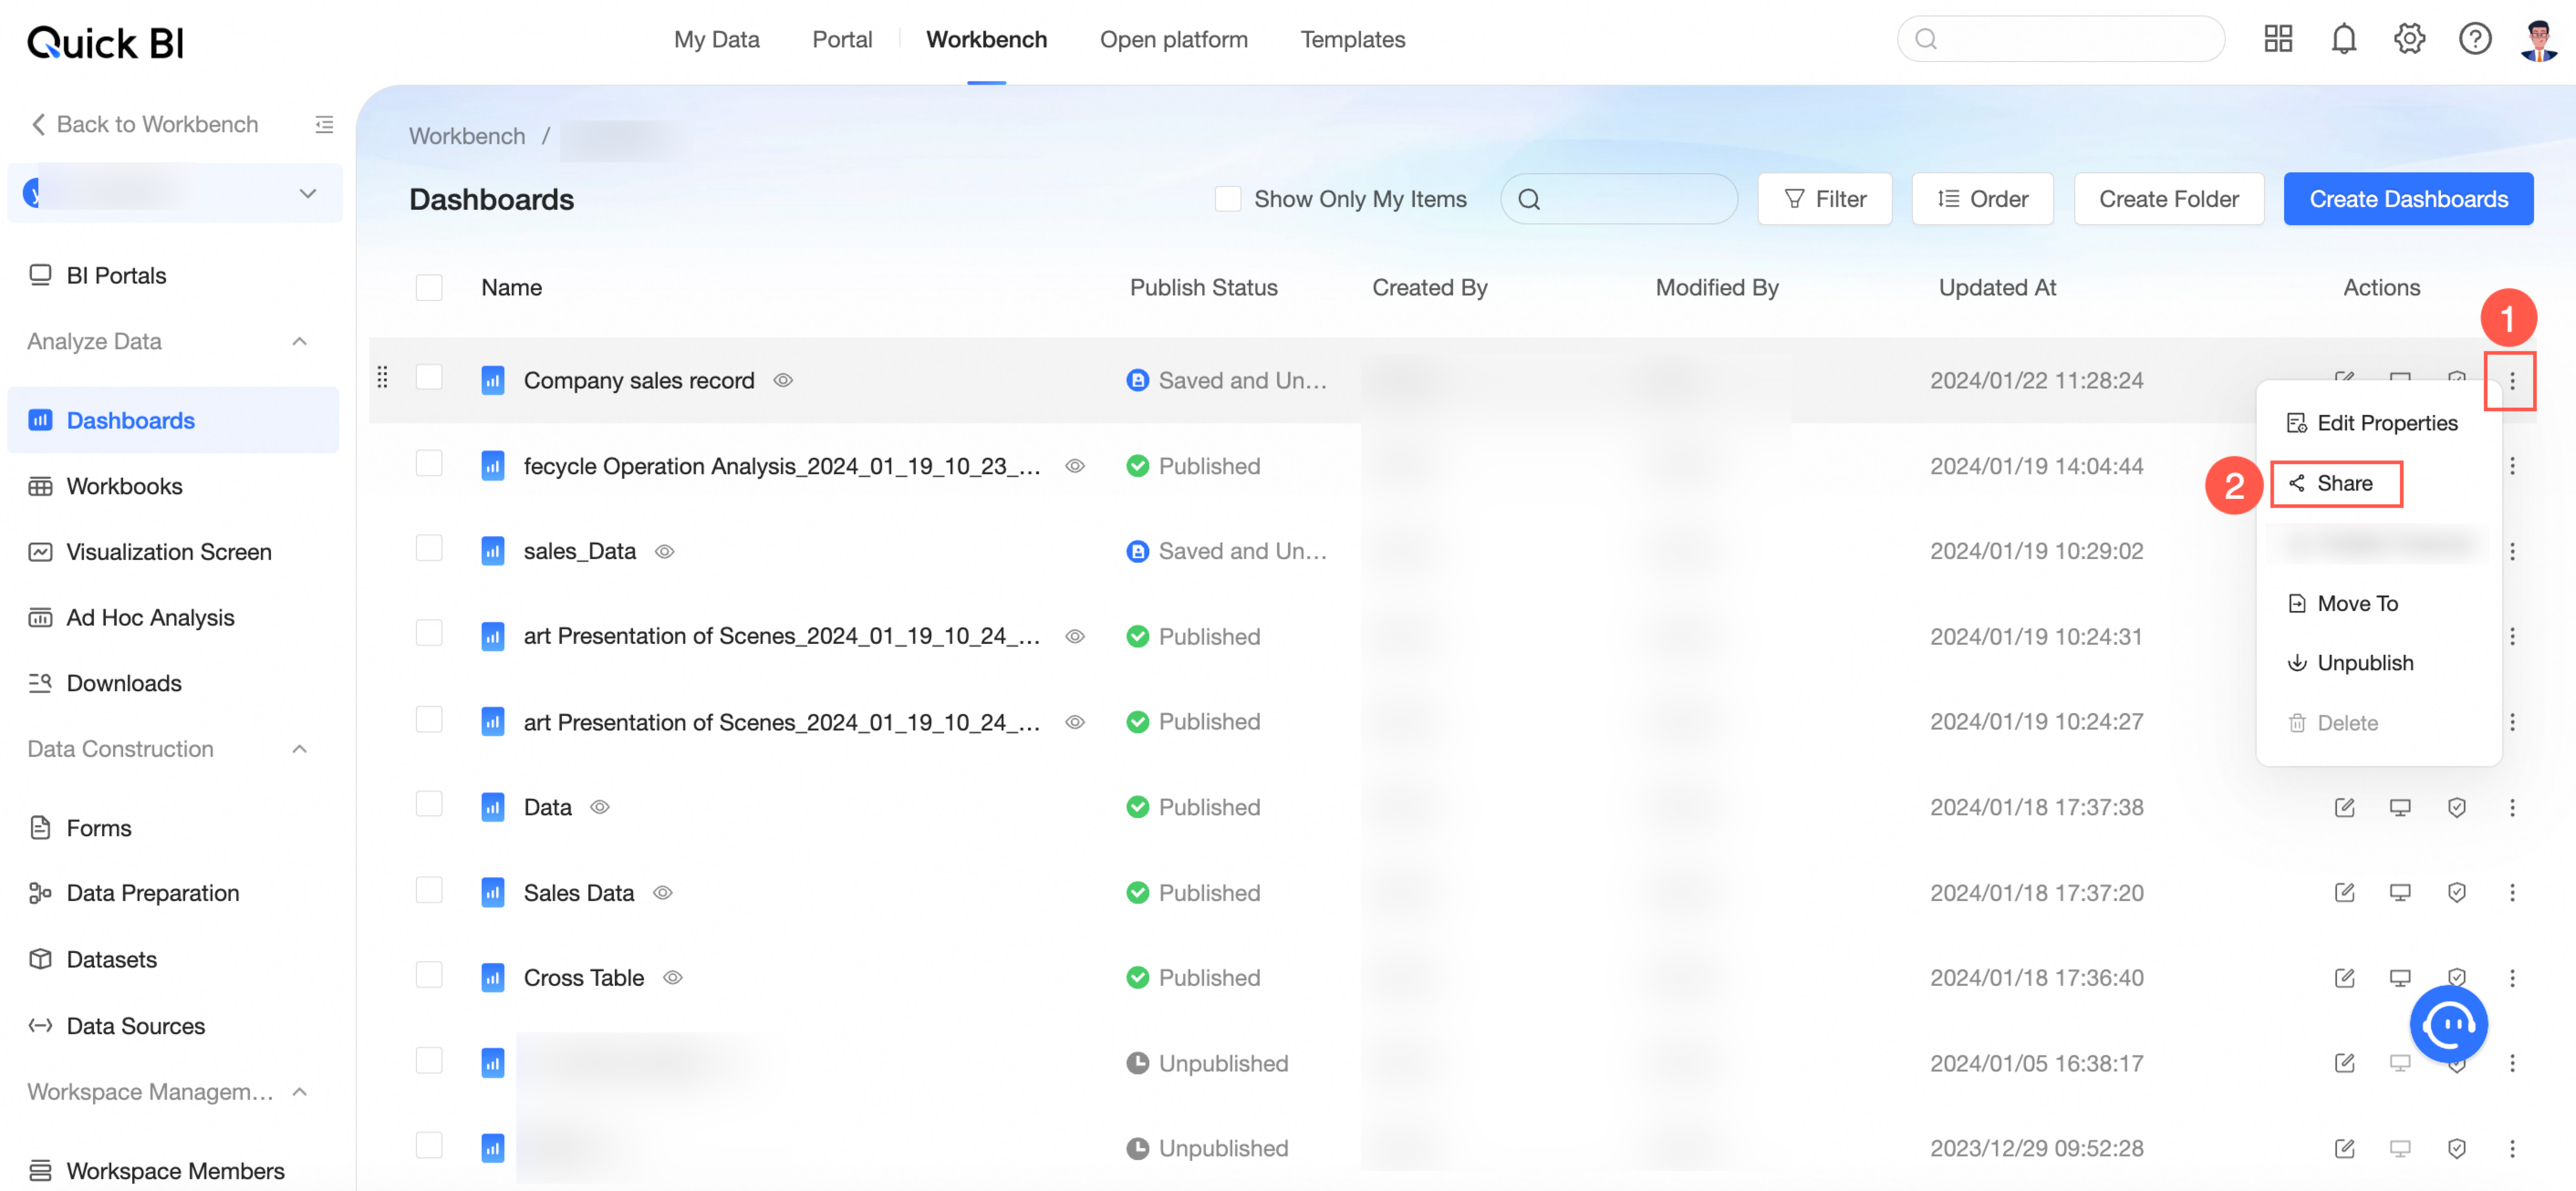The height and width of the screenshot is (1191, 2576).
Task: Open the Templates tab
Action: (1353, 39)
